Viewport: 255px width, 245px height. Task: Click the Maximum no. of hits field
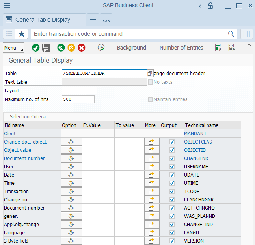tap(78, 99)
